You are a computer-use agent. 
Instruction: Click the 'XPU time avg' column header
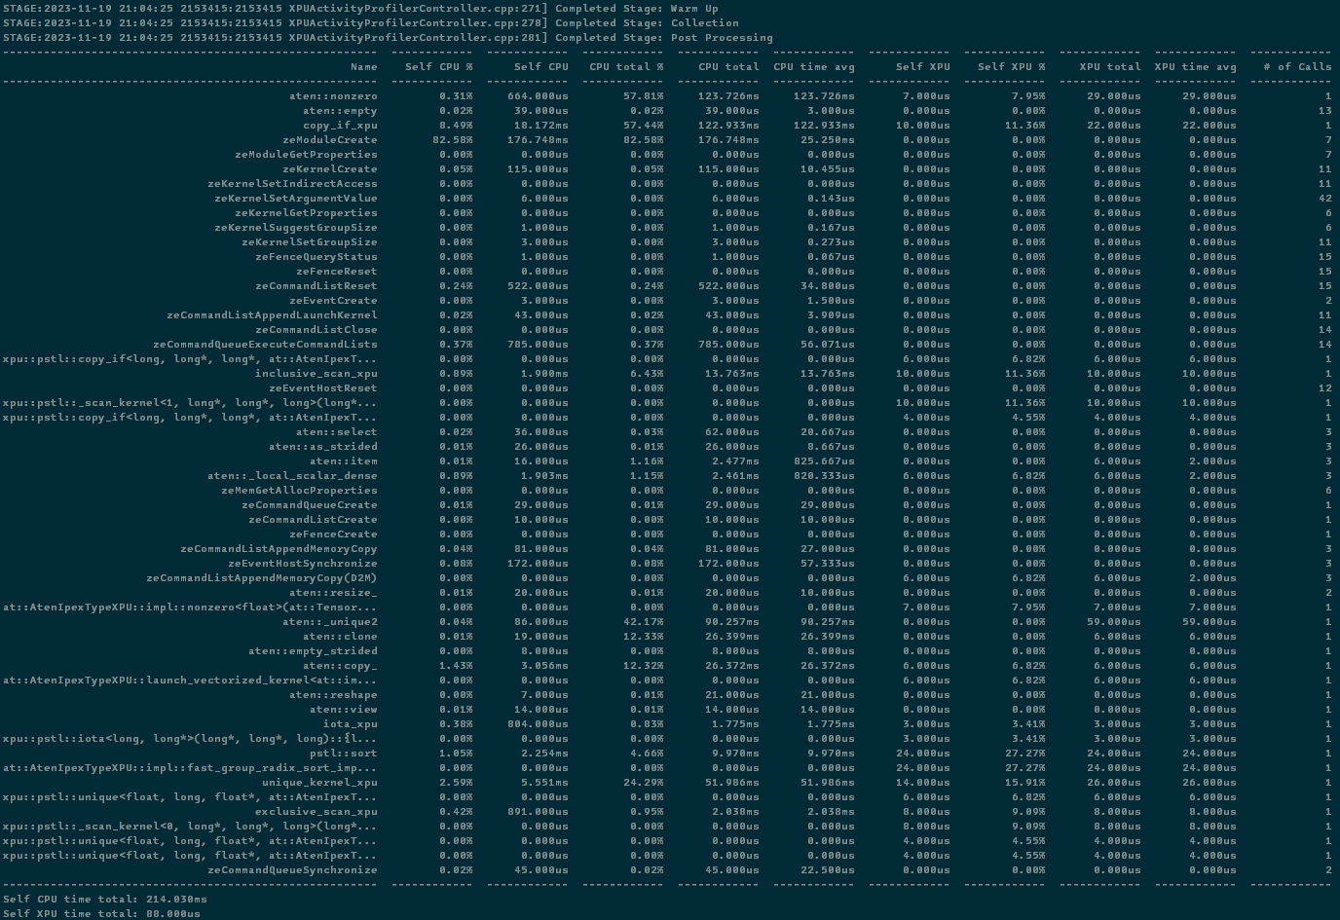tap(1195, 67)
